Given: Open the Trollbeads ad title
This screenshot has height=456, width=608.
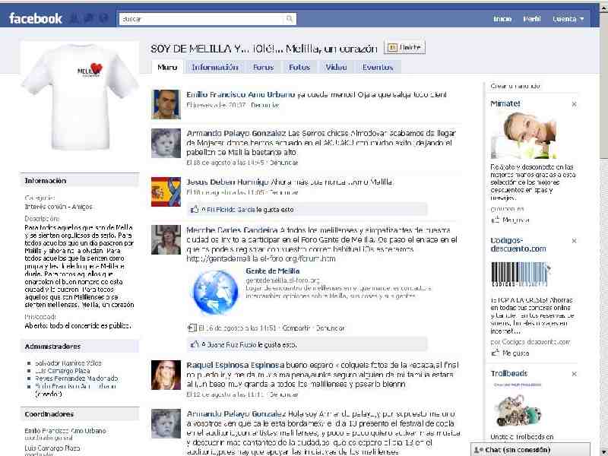Looking at the screenshot, I should point(508,373).
